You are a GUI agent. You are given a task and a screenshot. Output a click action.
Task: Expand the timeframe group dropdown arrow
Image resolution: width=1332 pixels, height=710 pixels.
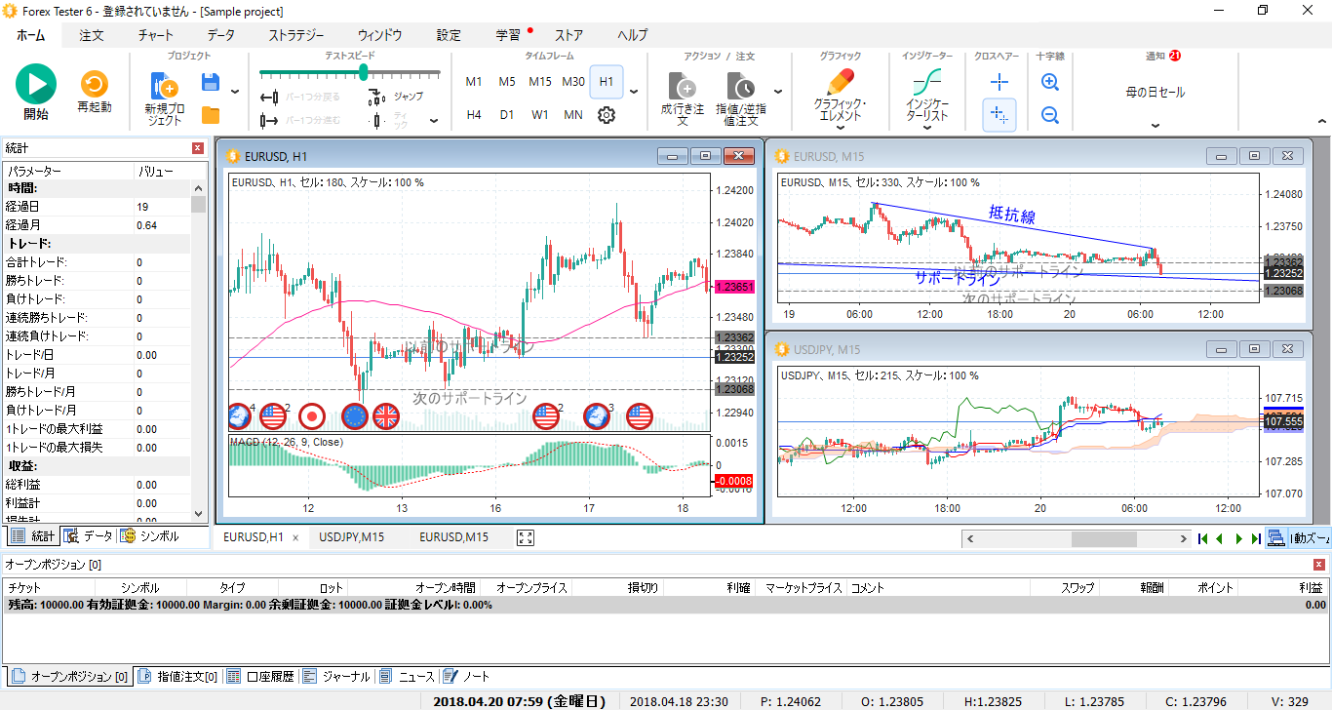pyautogui.click(x=634, y=93)
